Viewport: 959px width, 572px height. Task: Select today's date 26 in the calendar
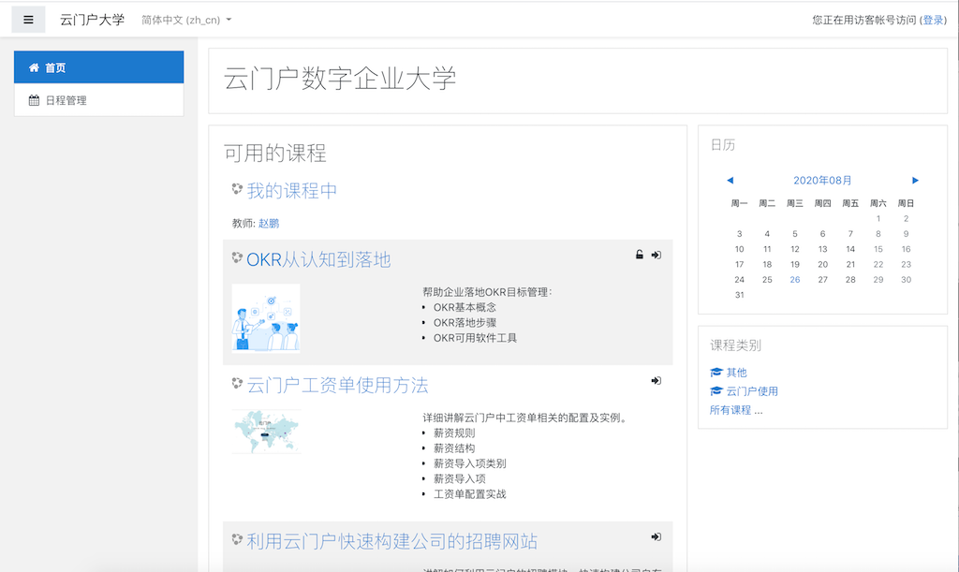tap(794, 279)
